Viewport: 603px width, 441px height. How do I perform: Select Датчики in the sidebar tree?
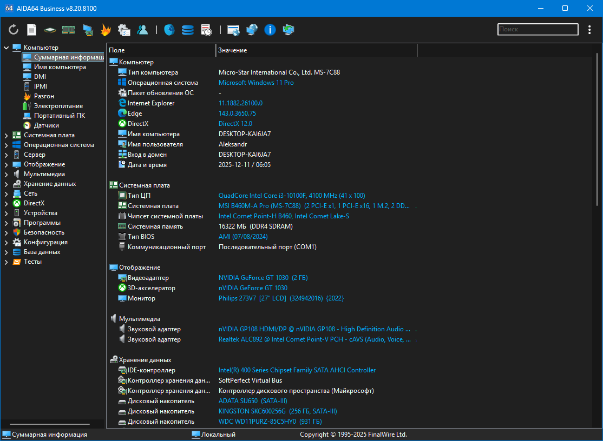[x=46, y=125]
